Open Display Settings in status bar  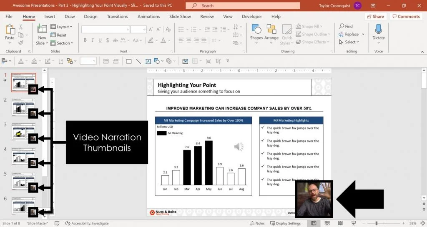[x=285, y=223]
